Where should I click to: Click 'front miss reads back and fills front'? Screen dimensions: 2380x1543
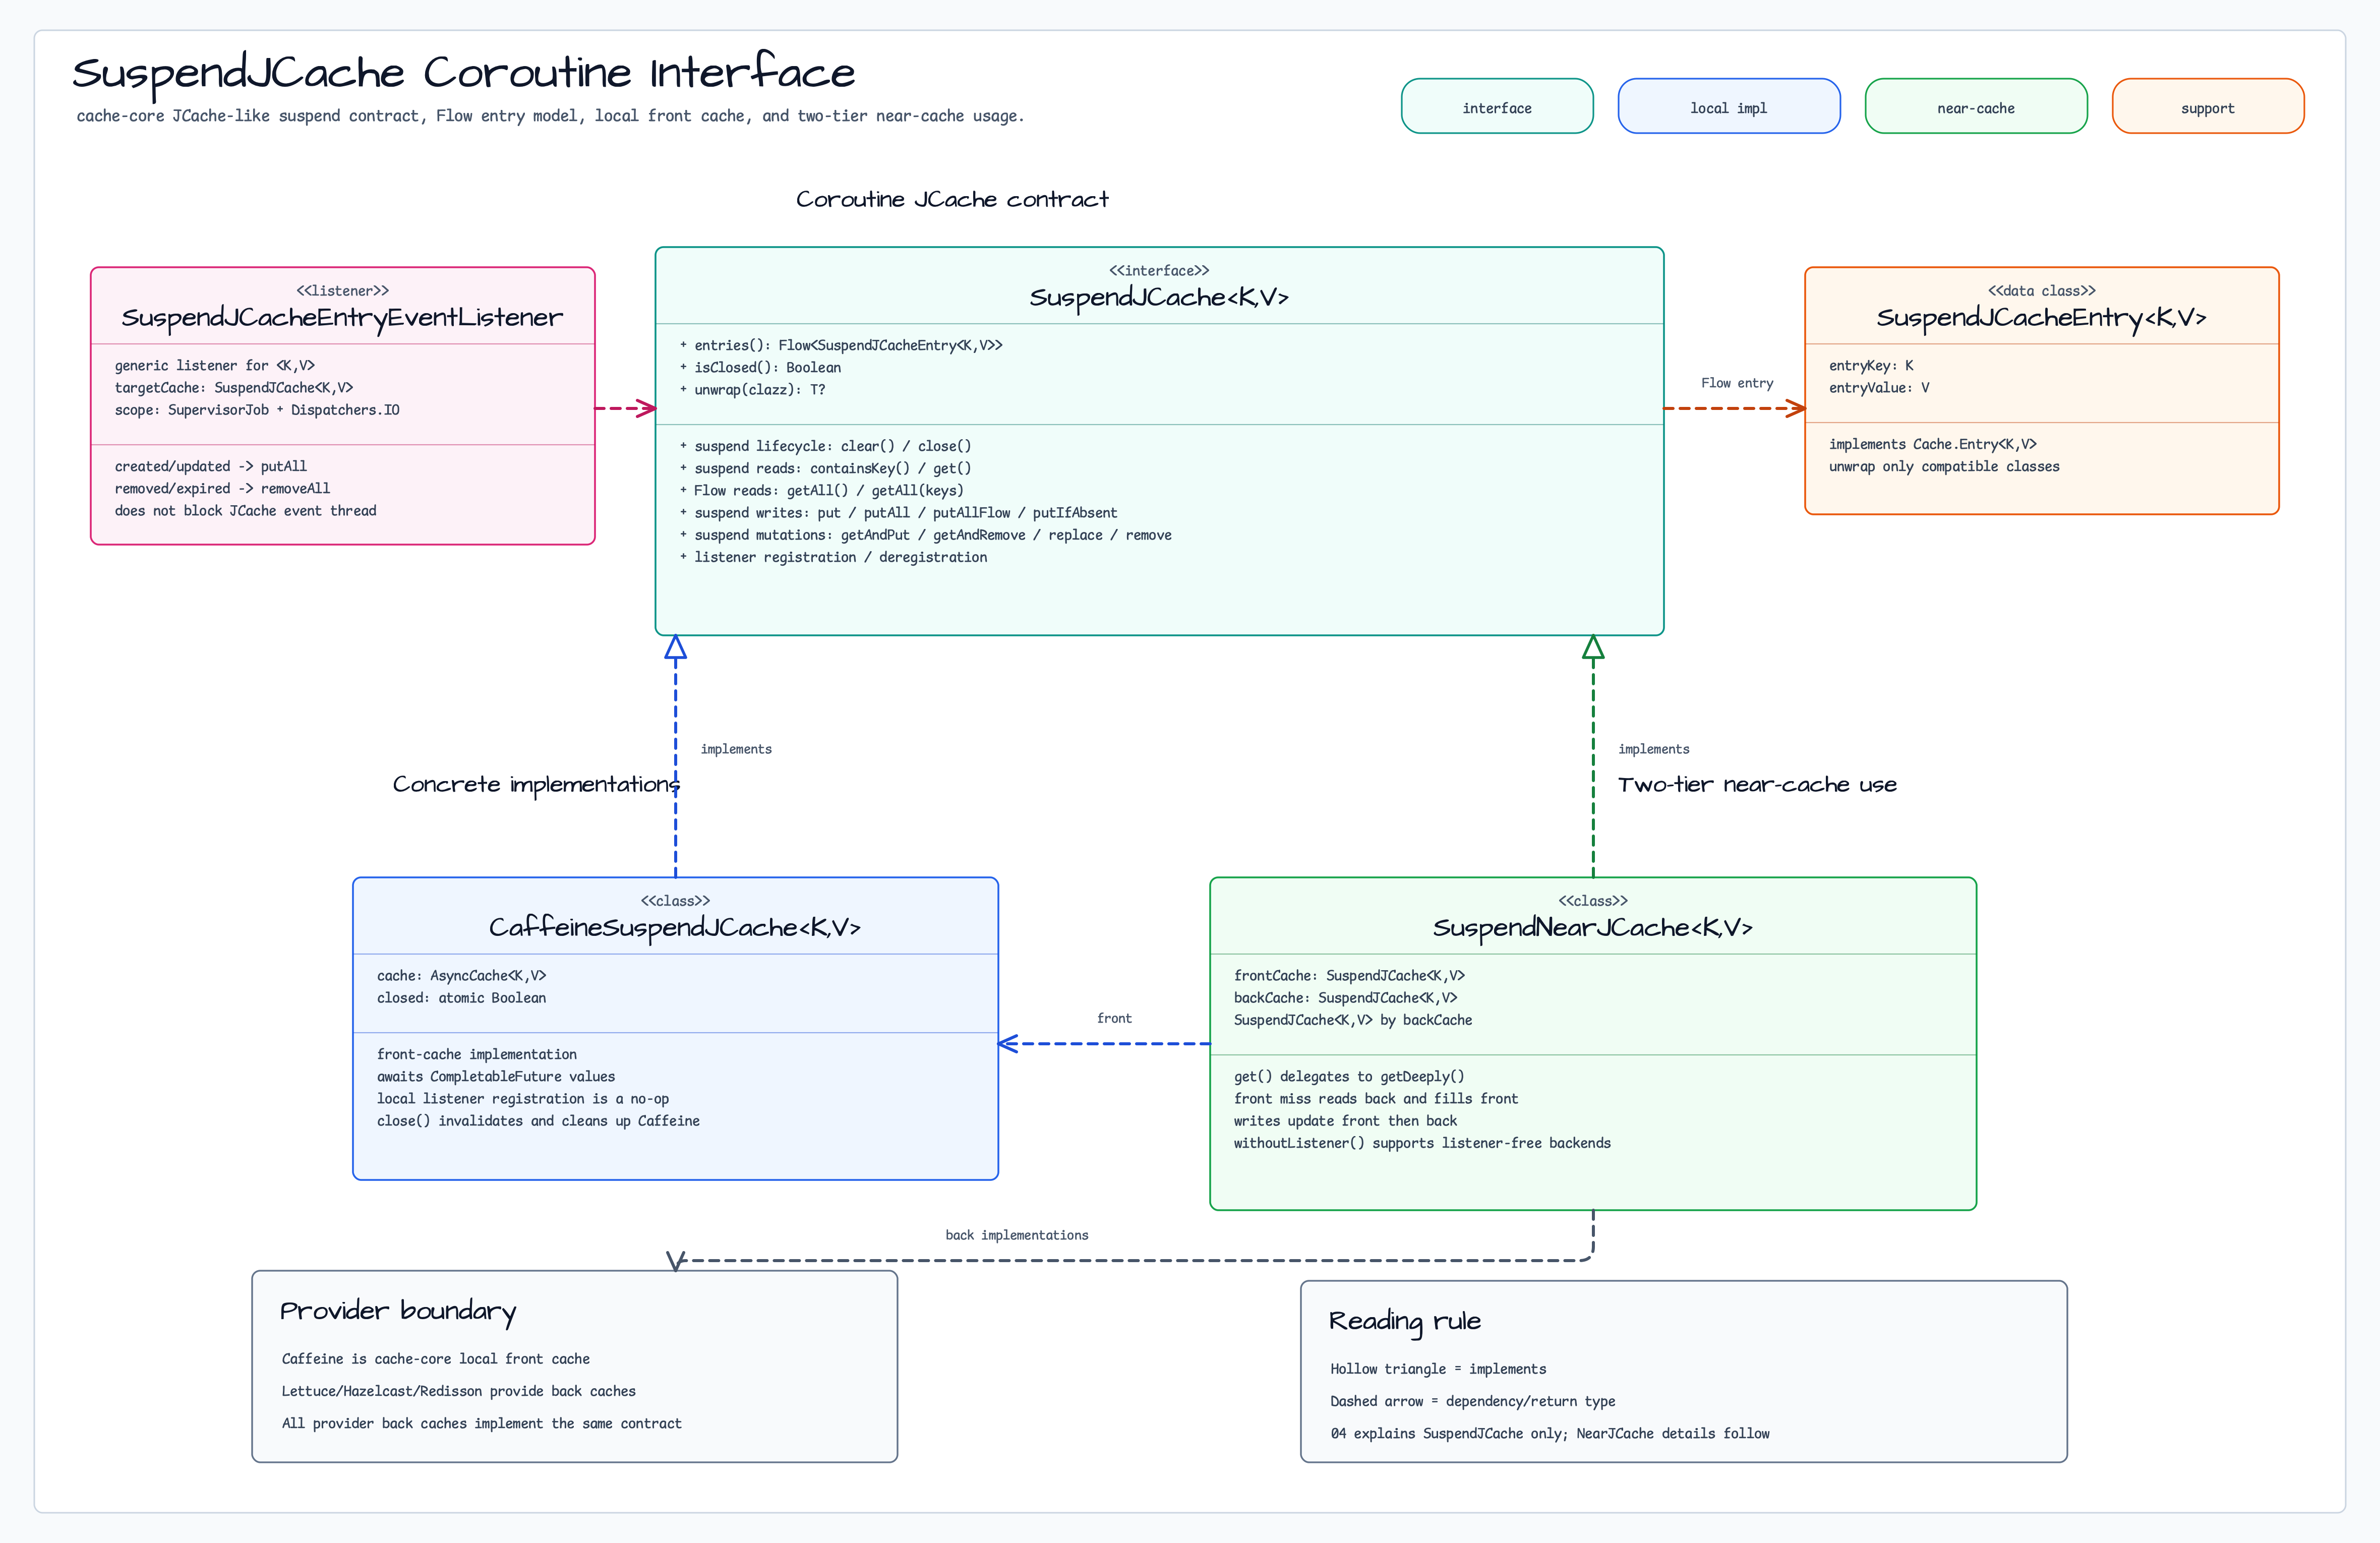(x=1376, y=1099)
